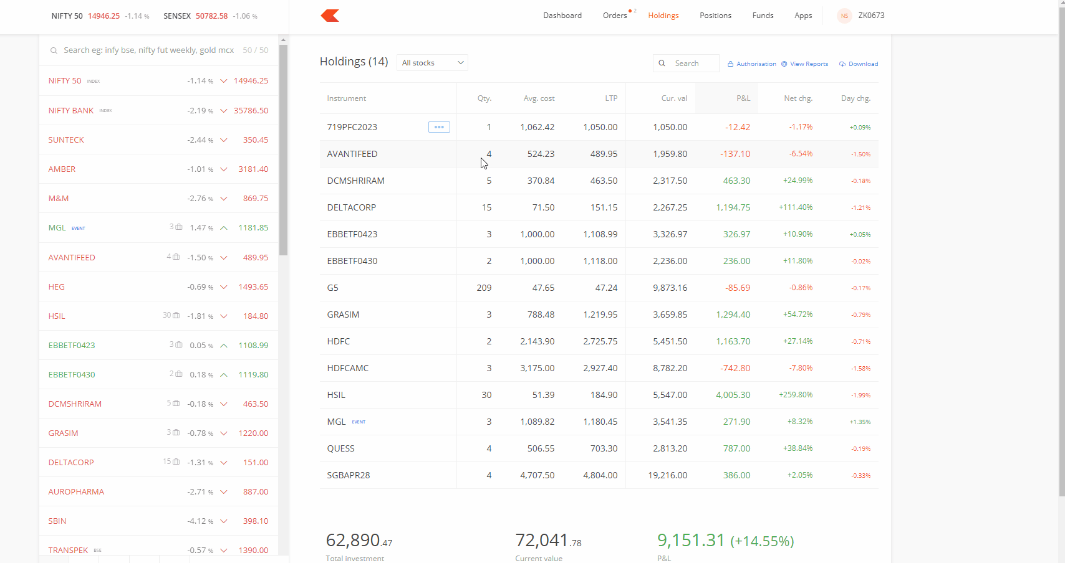Click QUESS in the holdings table
1065x563 pixels.
(340, 448)
